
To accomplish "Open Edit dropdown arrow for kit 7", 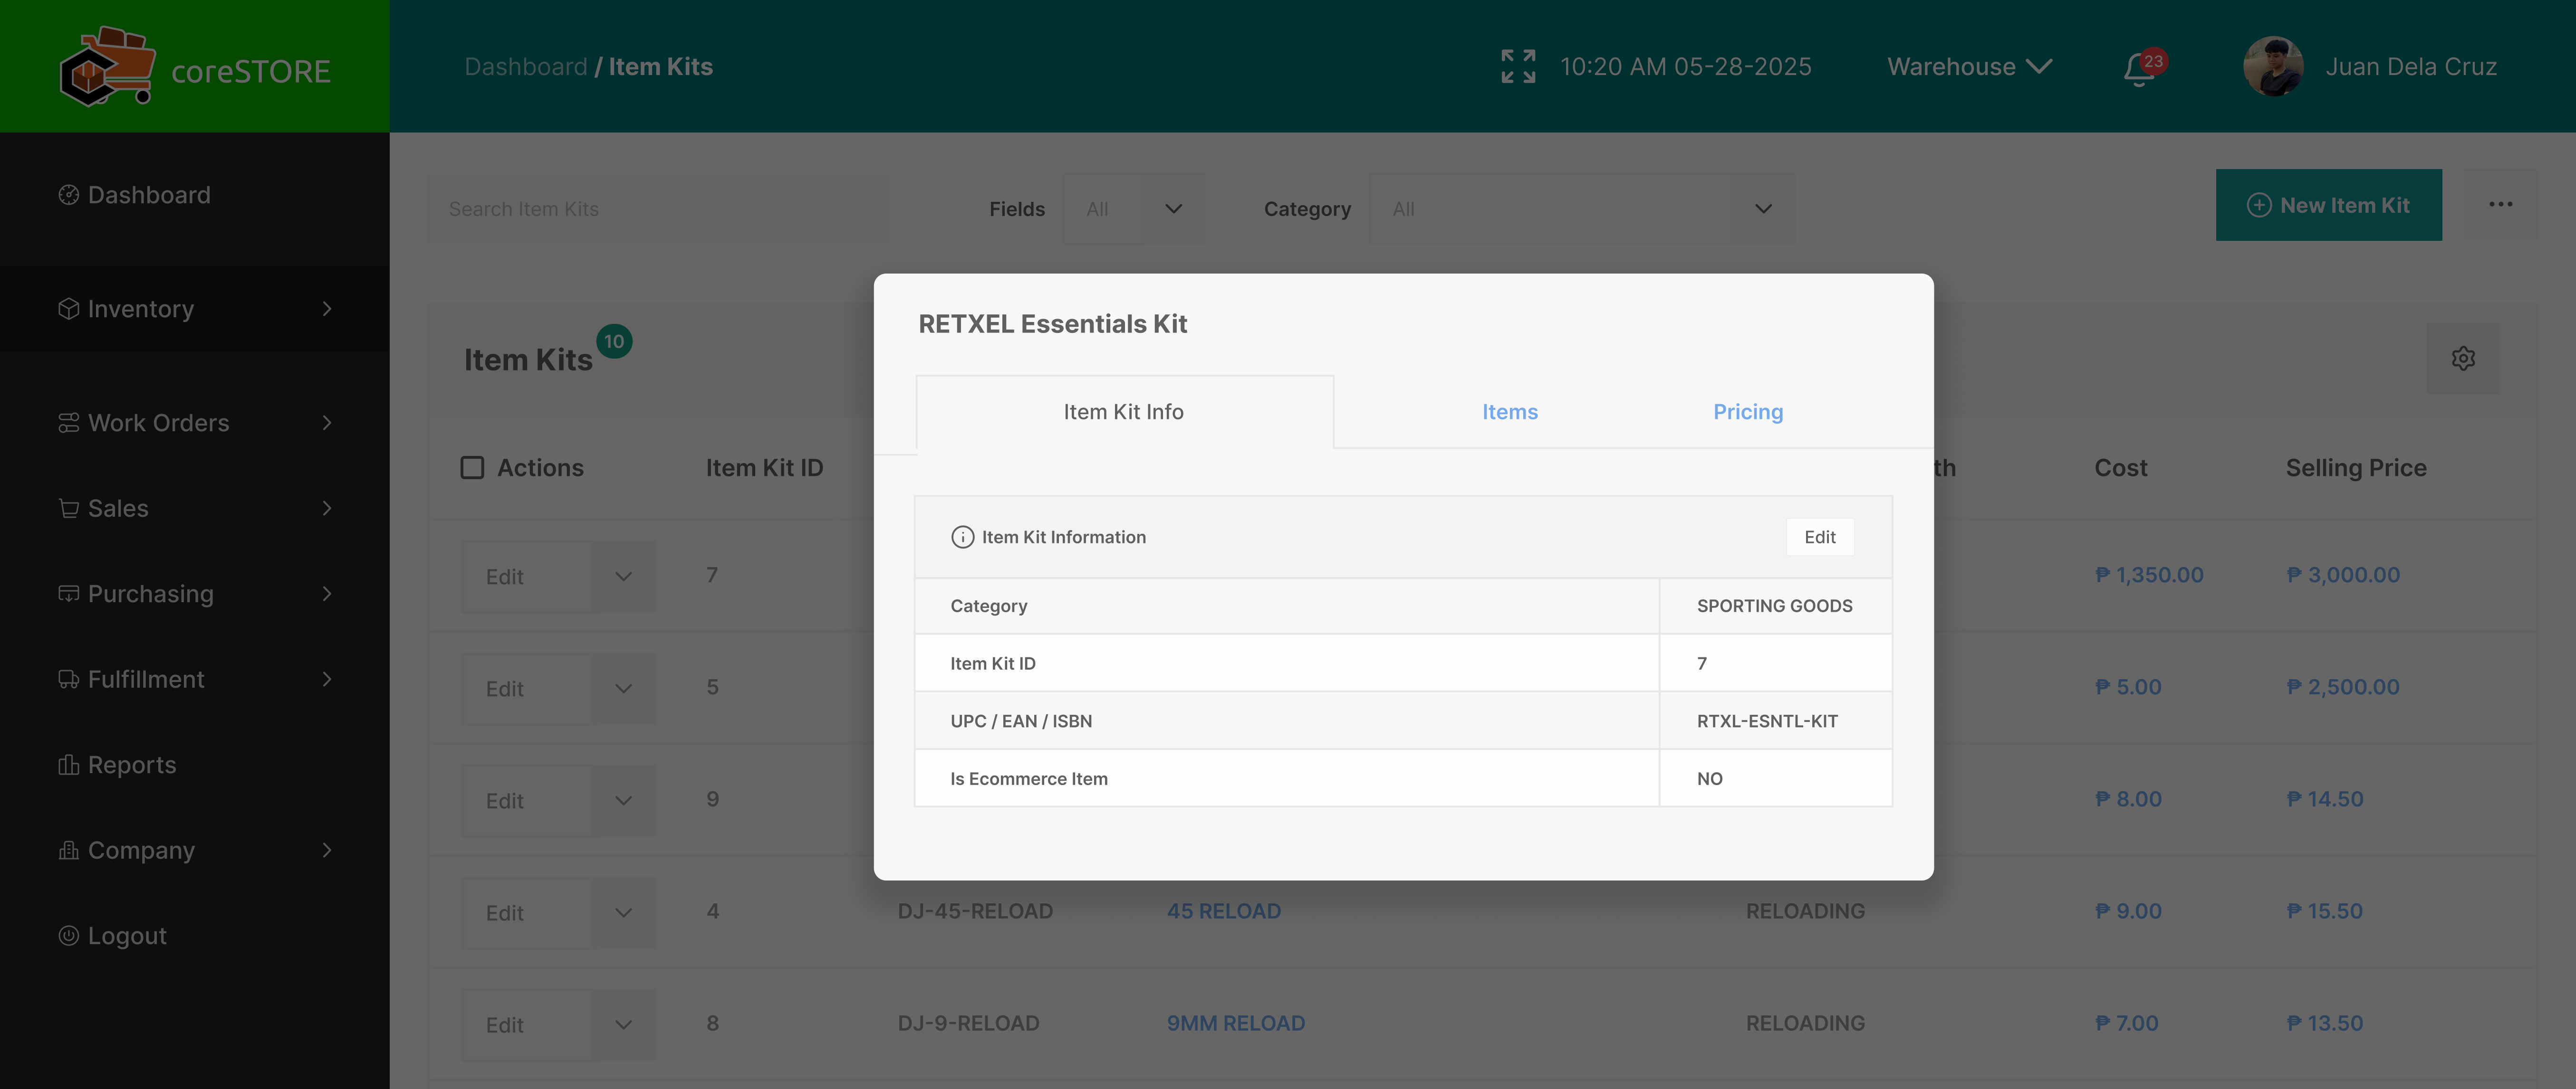I will click(623, 577).
